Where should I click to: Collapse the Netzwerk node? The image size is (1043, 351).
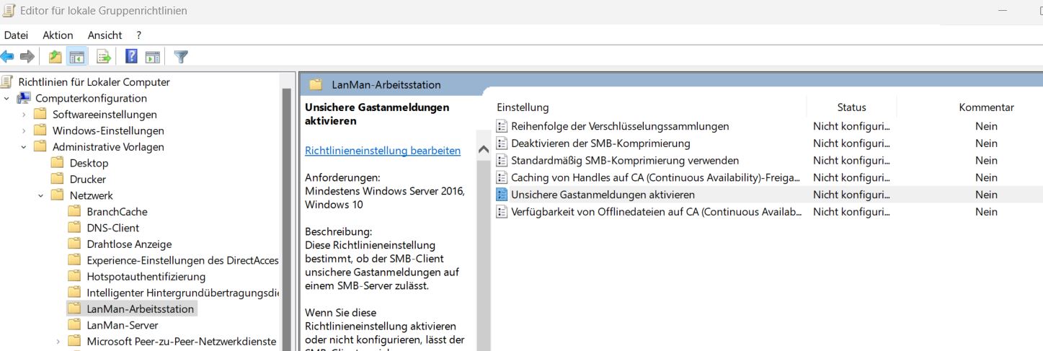tap(41, 195)
